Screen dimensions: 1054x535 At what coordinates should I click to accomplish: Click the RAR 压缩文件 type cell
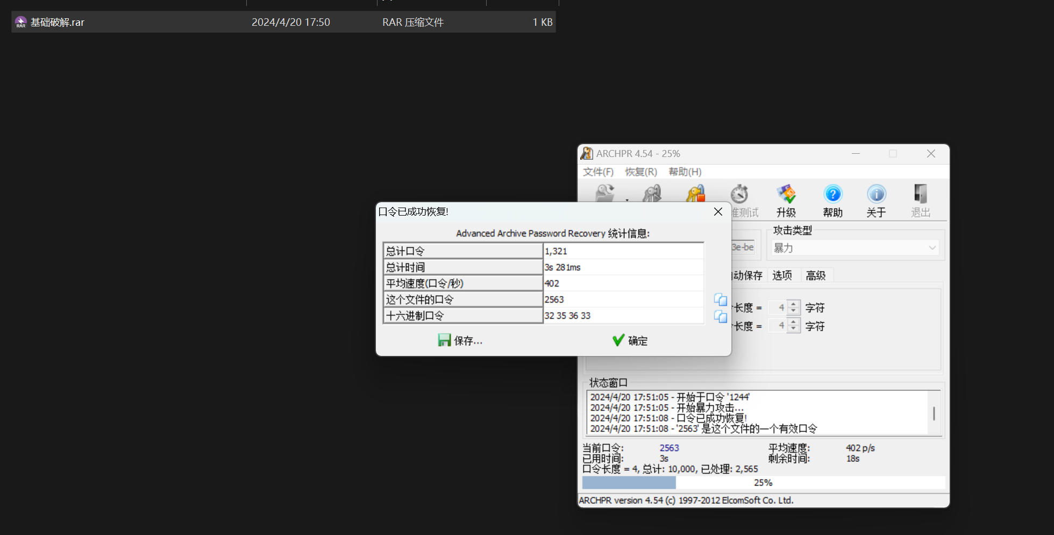coord(413,22)
